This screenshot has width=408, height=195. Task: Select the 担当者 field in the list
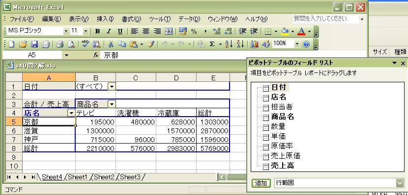282,107
